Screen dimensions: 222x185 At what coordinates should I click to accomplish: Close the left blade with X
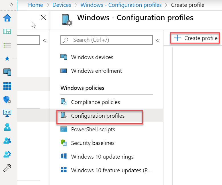[43, 18]
